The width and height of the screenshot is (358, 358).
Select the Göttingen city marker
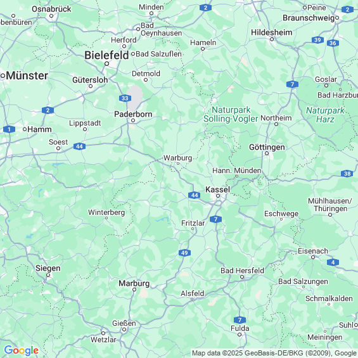point(267,153)
